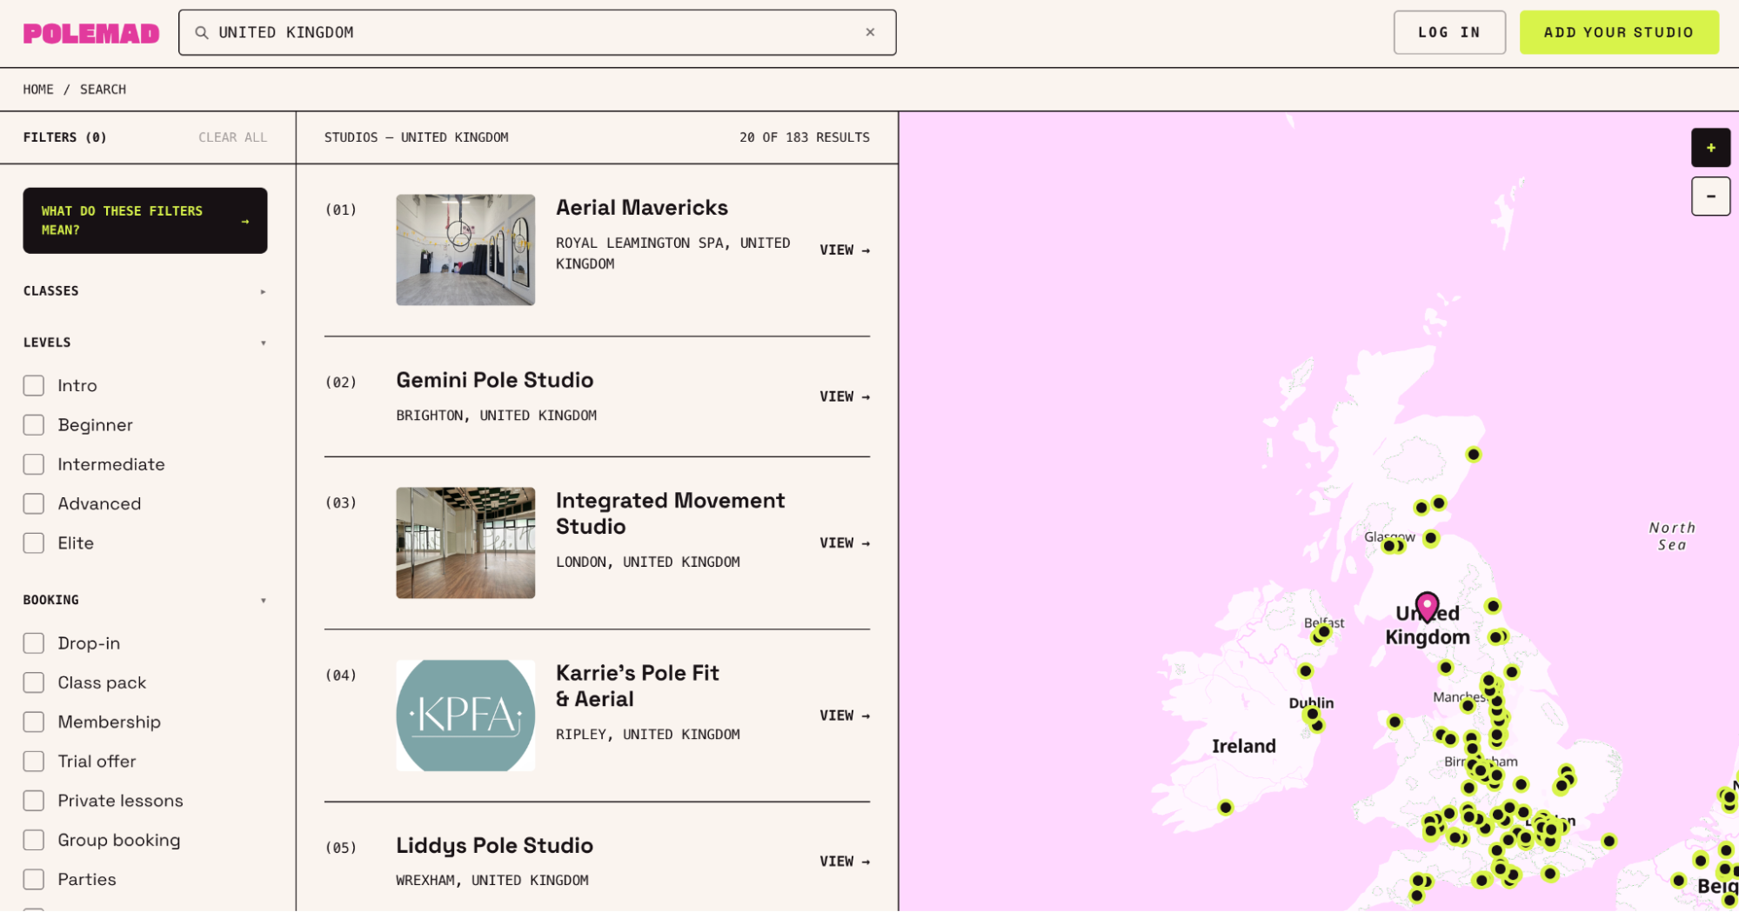The height and width of the screenshot is (912, 1739).
Task: Check the Class pack option
Action: click(x=34, y=682)
